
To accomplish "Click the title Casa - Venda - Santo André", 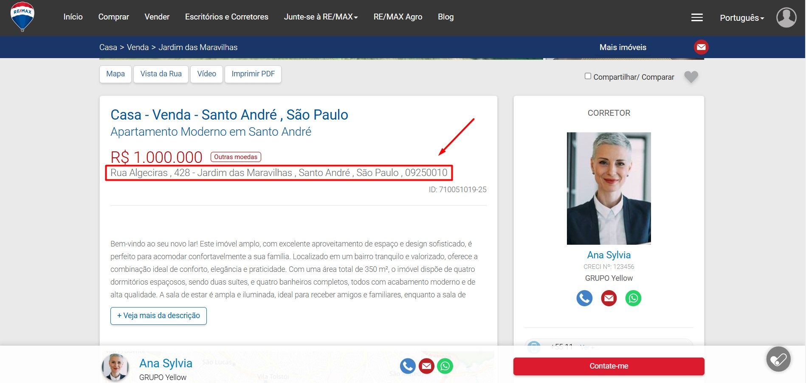I will pyautogui.click(x=229, y=115).
